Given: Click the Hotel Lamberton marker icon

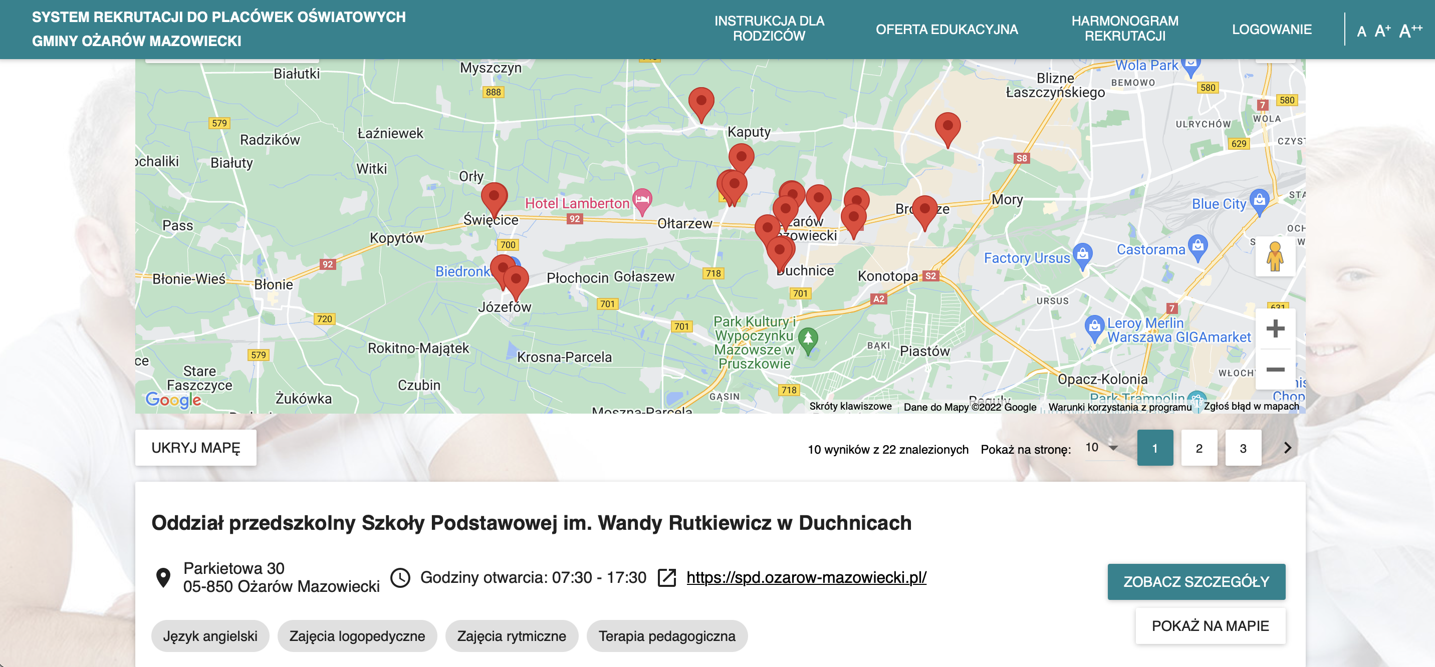Looking at the screenshot, I should pyautogui.click(x=642, y=201).
